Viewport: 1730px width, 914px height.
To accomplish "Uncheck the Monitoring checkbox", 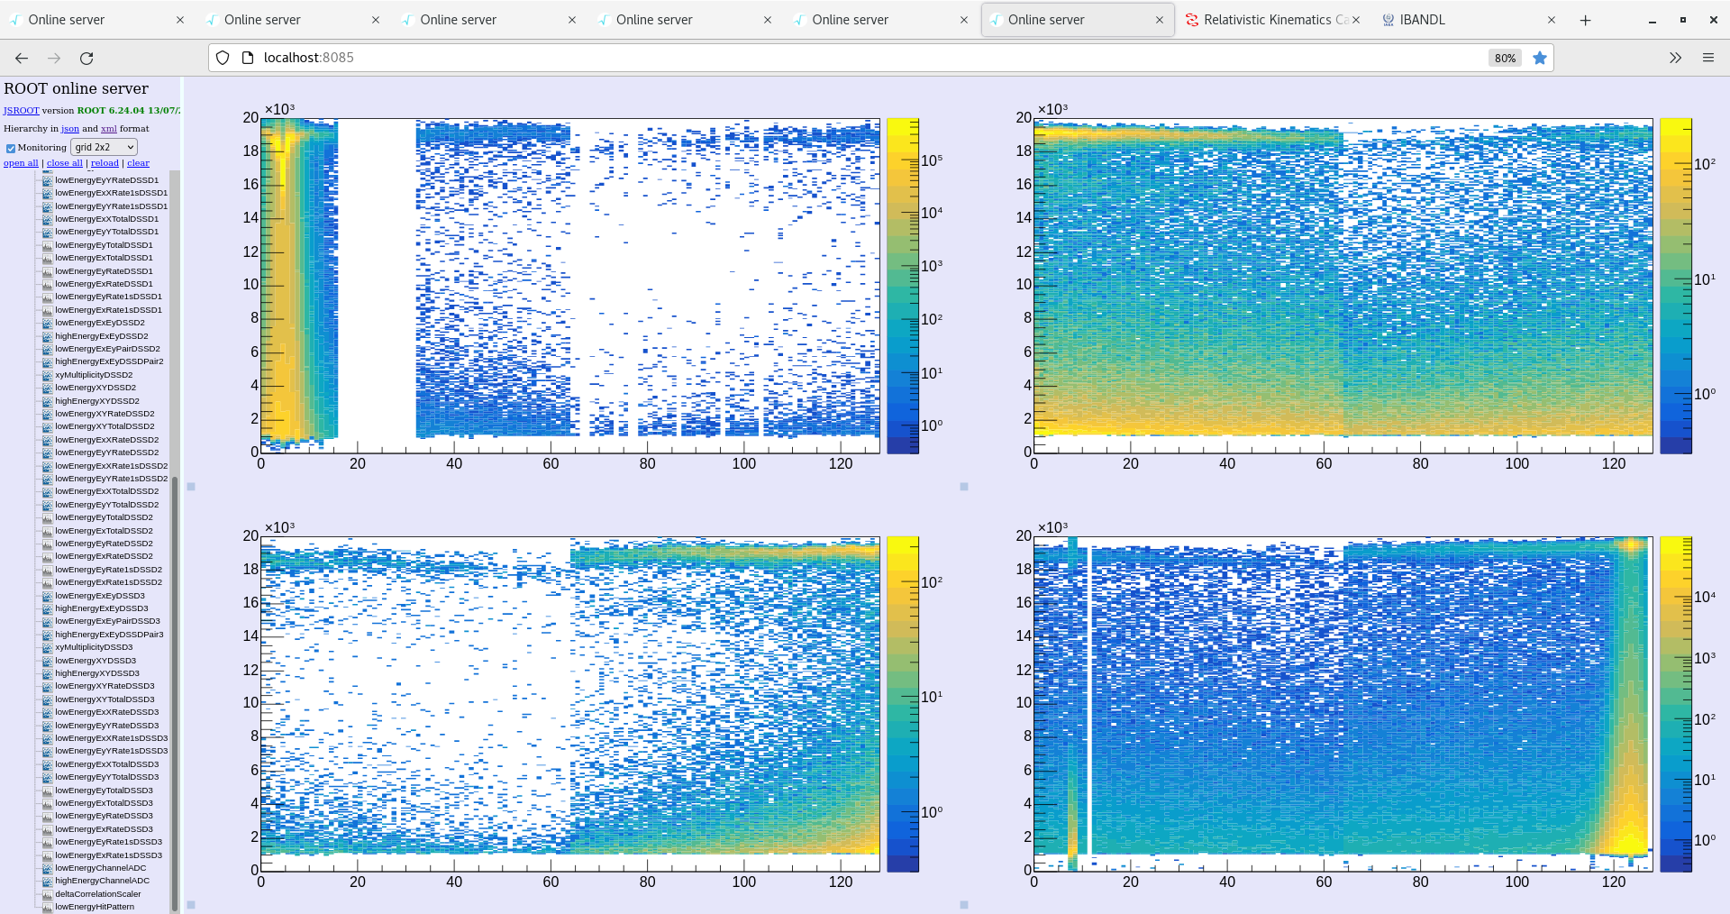I will 11,148.
